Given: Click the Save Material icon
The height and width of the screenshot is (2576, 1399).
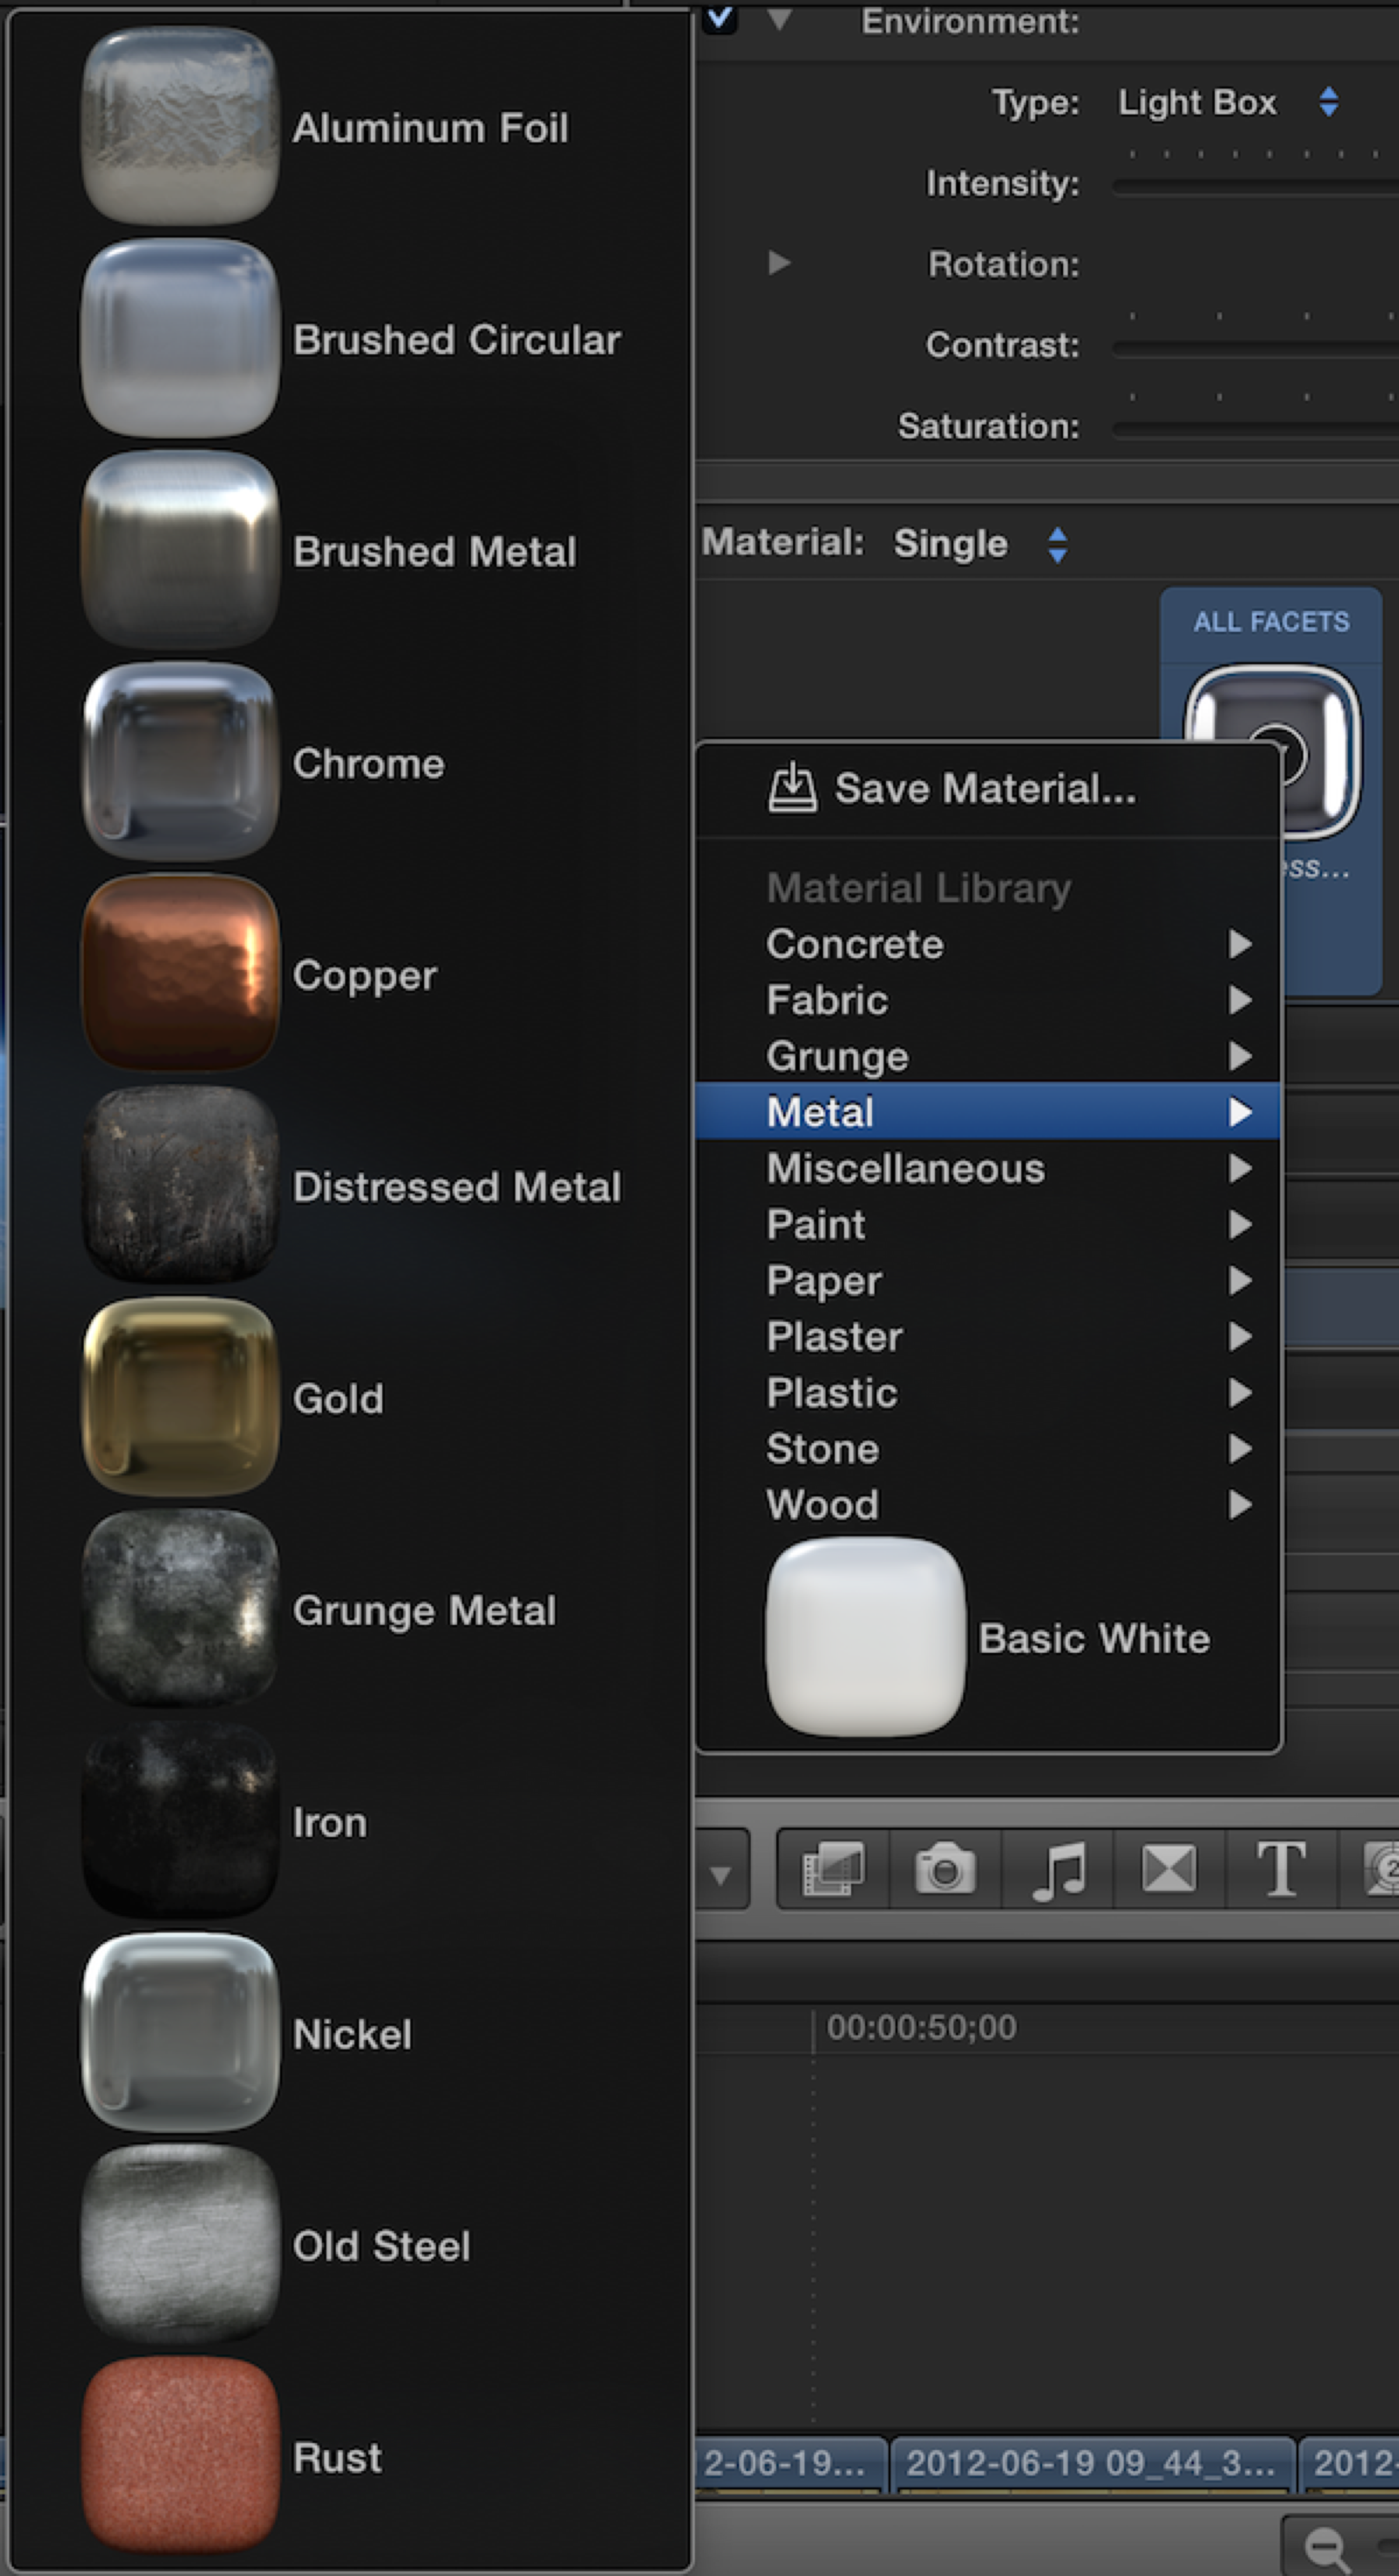Looking at the screenshot, I should (x=792, y=788).
